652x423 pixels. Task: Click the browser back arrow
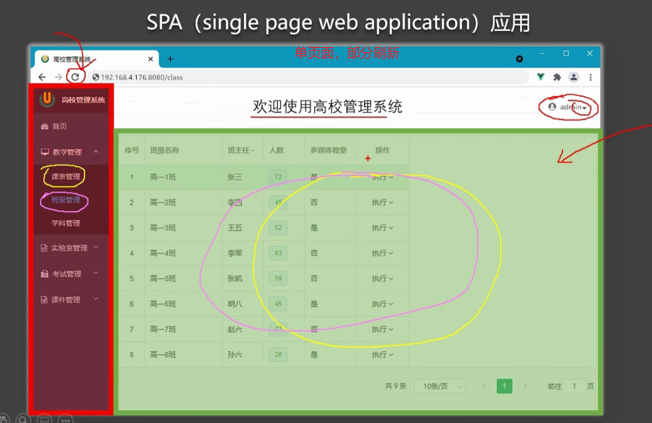[42, 77]
